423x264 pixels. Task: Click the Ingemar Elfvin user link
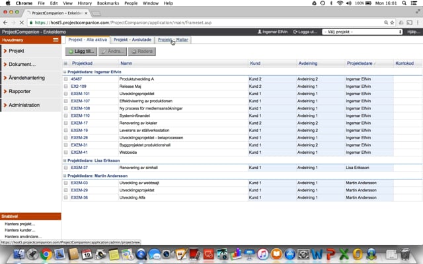tap(272, 32)
